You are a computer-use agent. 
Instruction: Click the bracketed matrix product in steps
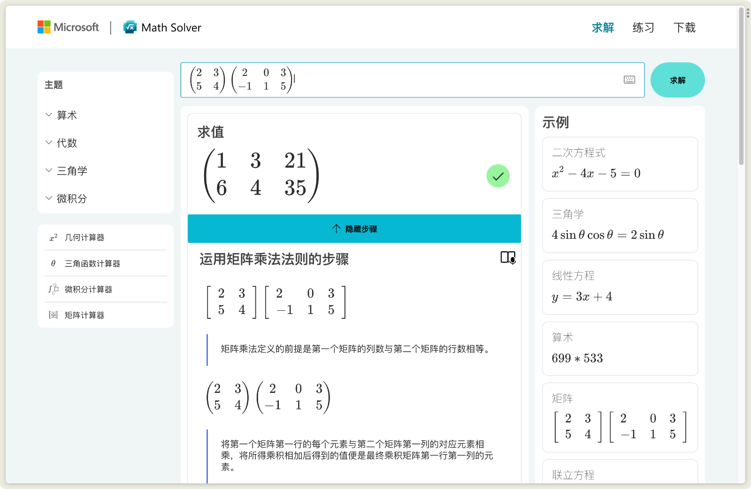[276, 302]
